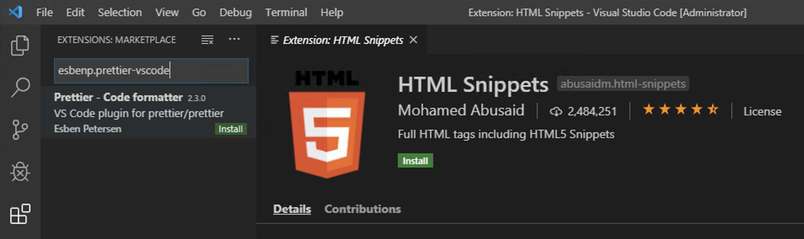This screenshot has height=239, width=804.
Task: Open the Debug view icon
Action: coord(20,172)
